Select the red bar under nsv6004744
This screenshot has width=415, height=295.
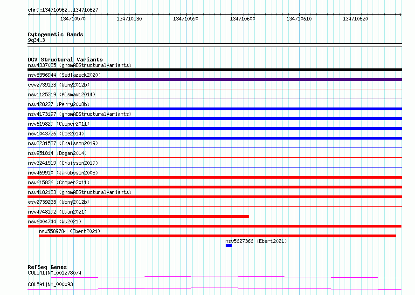[214, 226]
